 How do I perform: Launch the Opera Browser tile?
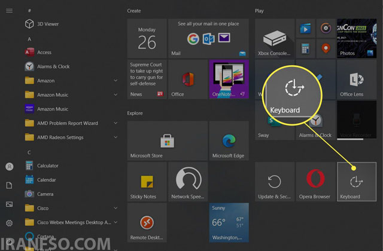coord(315,182)
